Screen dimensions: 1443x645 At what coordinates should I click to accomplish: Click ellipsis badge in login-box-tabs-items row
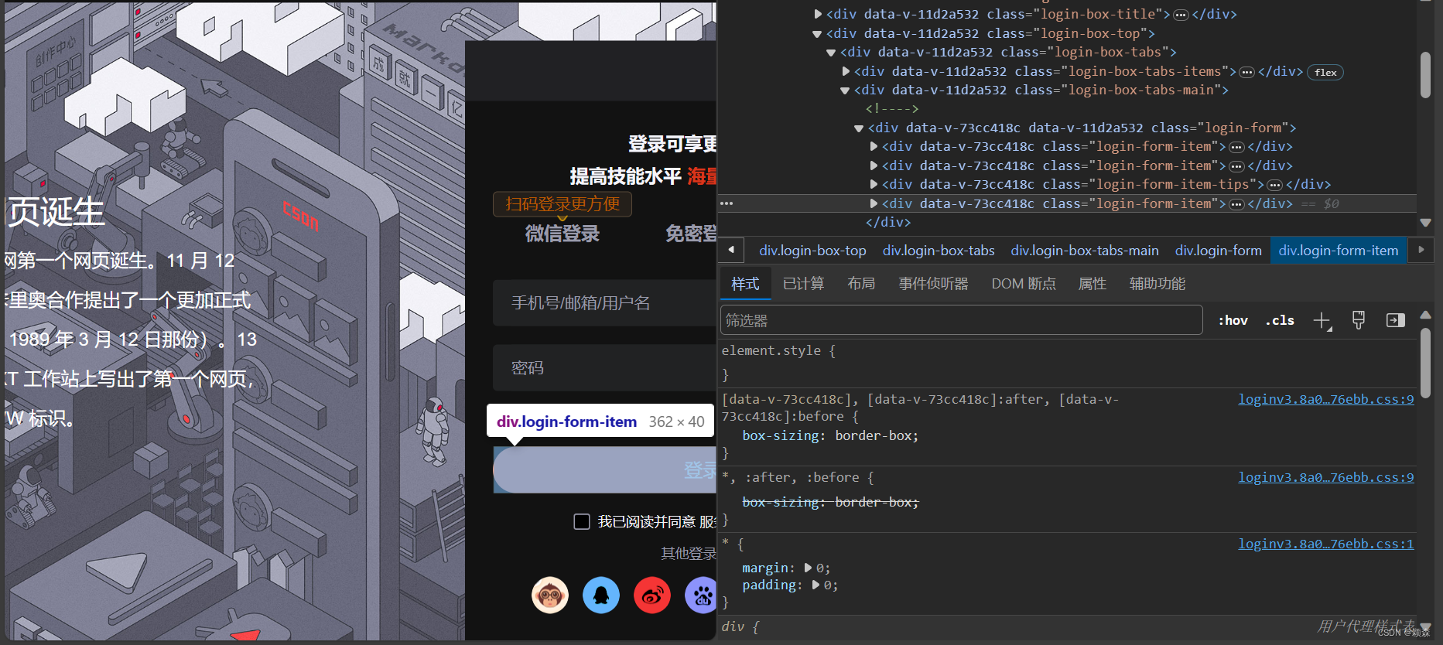point(1246,72)
